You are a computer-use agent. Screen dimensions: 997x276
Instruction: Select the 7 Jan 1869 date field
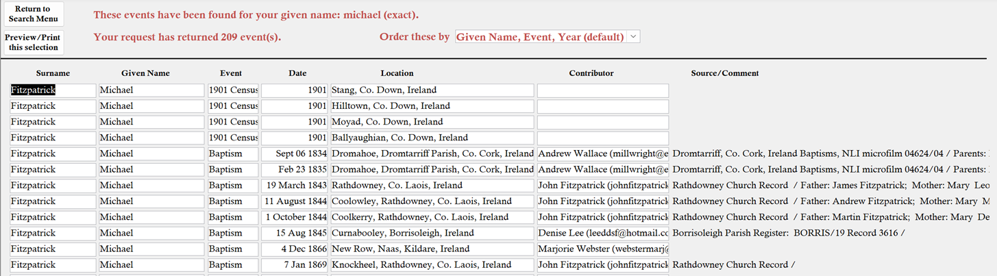coord(294,264)
